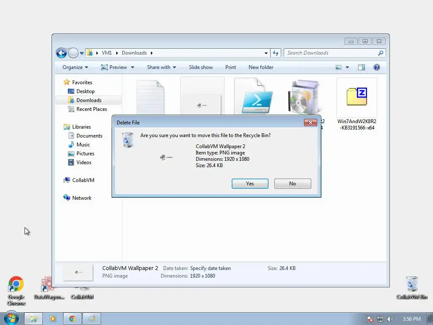Click the Downloads breadcrumb in the address bar

click(x=134, y=53)
